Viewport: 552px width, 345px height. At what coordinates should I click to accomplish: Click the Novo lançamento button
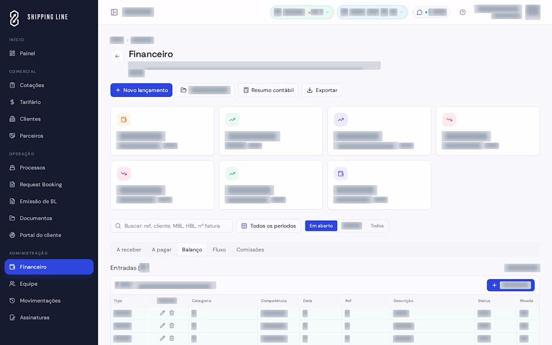pyautogui.click(x=142, y=90)
